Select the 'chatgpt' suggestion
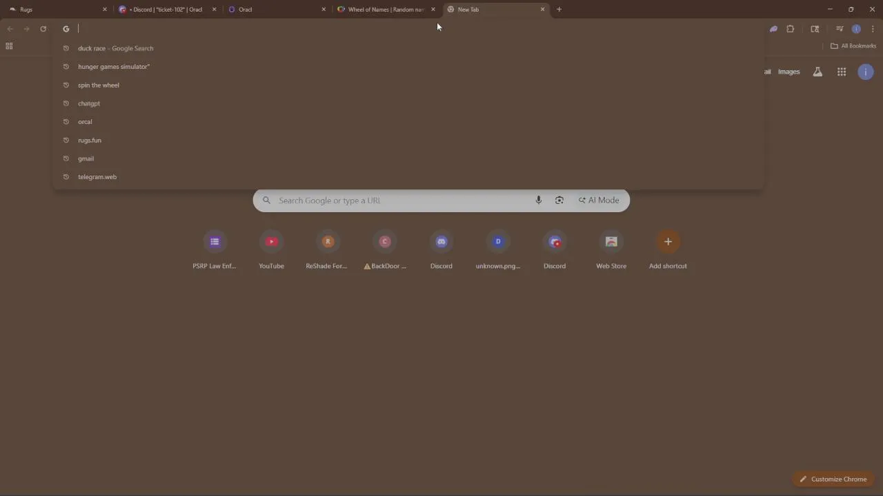This screenshot has height=496, width=883. (x=408, y=103)
